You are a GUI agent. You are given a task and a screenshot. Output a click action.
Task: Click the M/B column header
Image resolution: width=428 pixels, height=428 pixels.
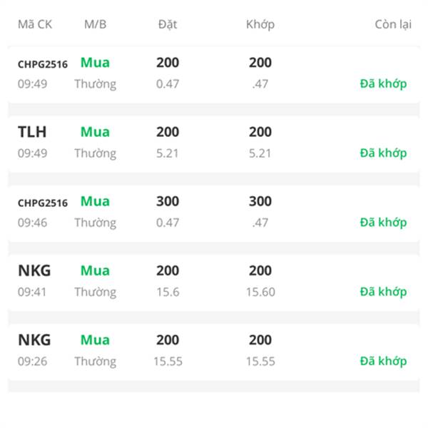[x=95, y=24]
